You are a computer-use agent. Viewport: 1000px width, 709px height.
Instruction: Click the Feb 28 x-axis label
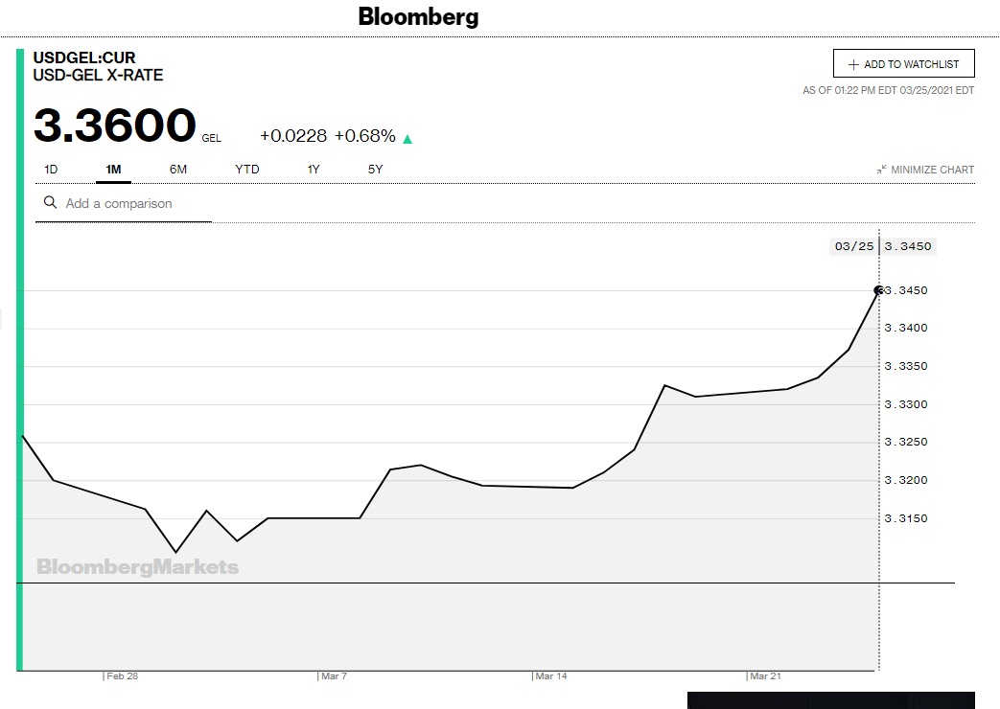point(122,675)
